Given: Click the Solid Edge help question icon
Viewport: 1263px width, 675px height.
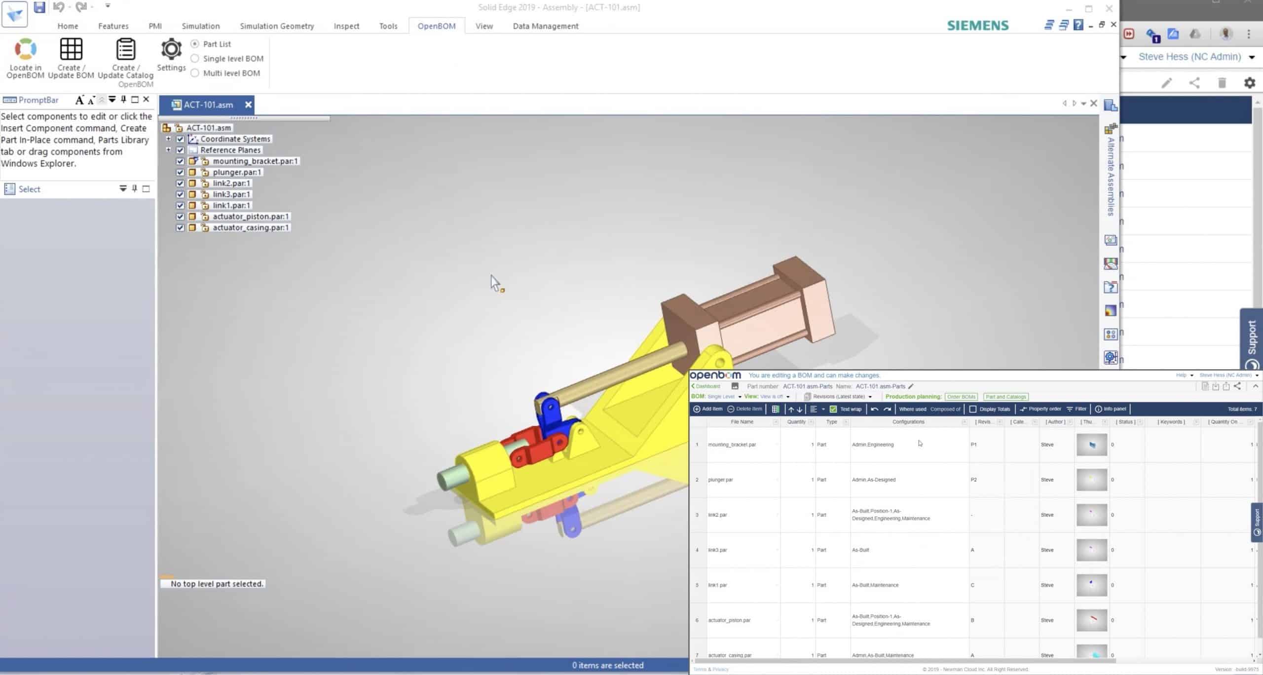Looking at the screenshot, I should [1078, 25].
